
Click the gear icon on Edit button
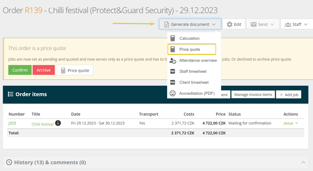[230, 24]
